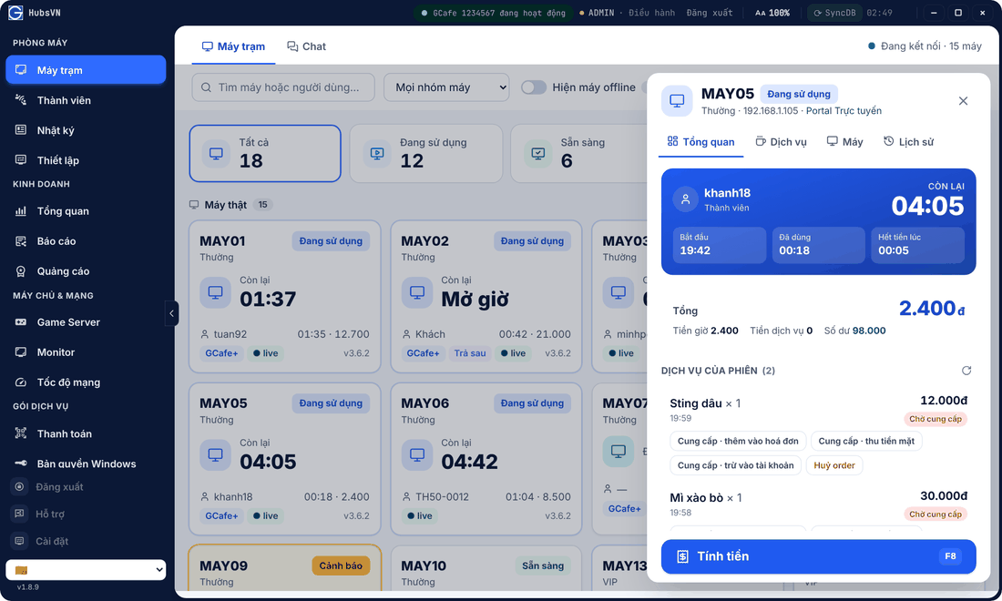The image size is (1002, 601).
Task: Open Báo cáo reports
Action: pos(86,241)
